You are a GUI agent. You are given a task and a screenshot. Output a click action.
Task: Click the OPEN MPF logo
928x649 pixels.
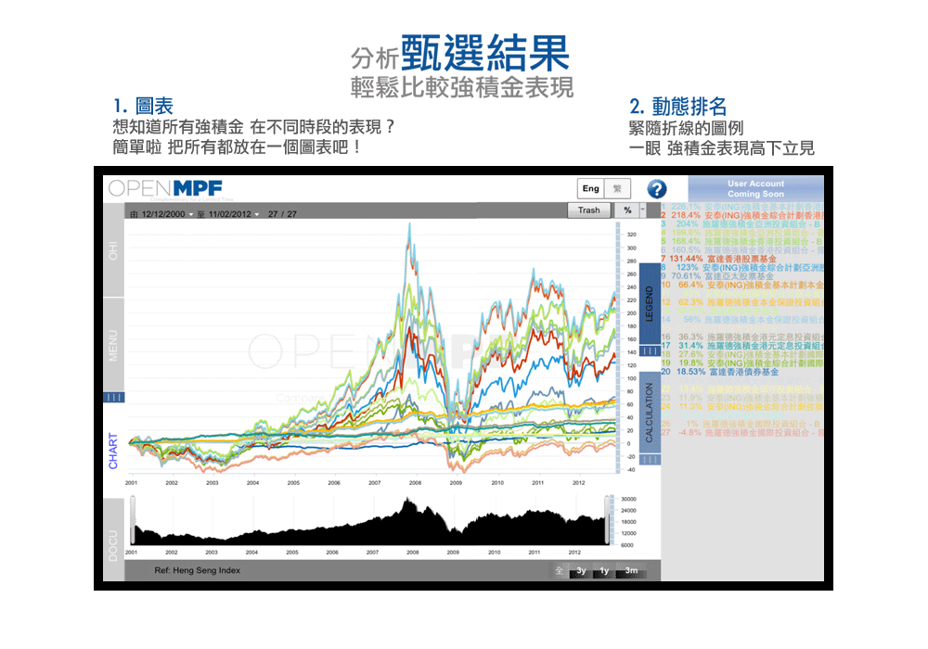165,188
